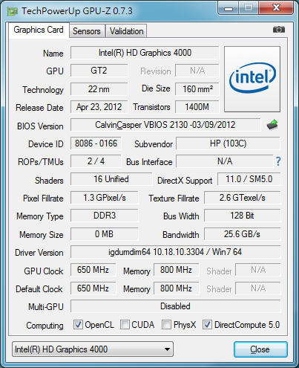The width and height of the screenshot is (299, 368).
Task: Close the window using the red X
Action: (x=276, y=8)
